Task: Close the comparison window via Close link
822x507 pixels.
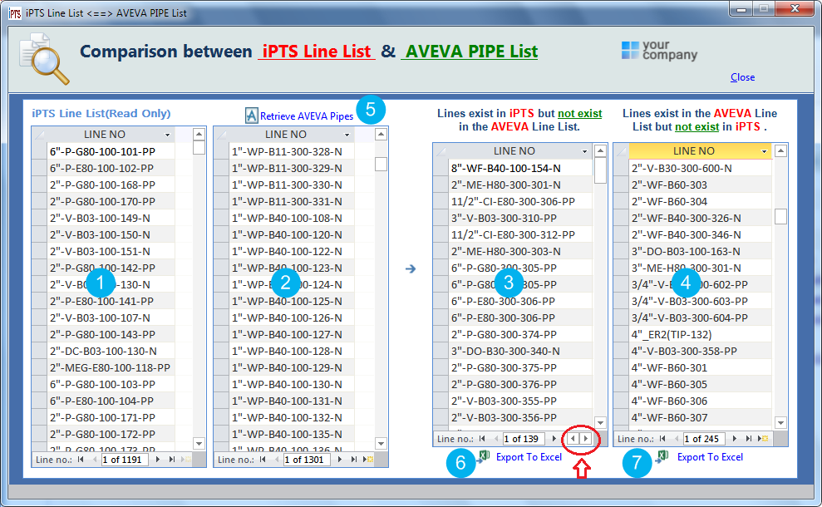Action: 742,77
